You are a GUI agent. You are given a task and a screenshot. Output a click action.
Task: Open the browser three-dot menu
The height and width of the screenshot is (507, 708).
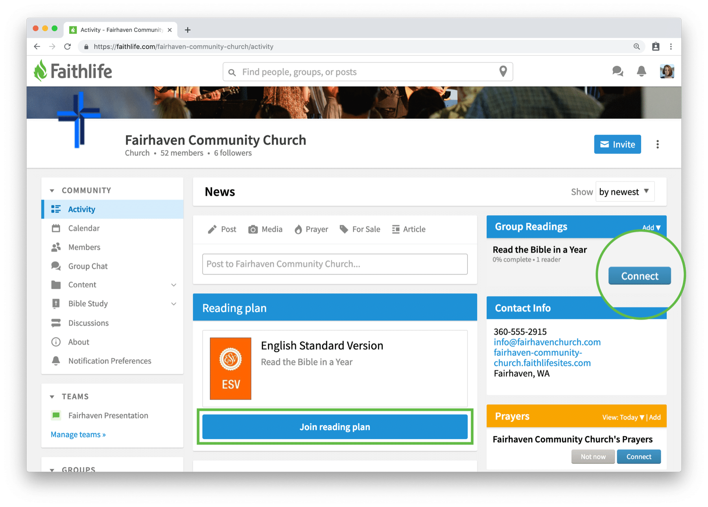(x=671, y=46)
